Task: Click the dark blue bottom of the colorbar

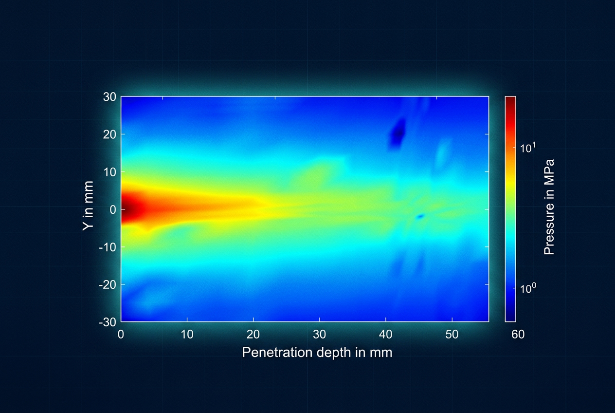Action: pyautogui.click(x=510, y=312)
